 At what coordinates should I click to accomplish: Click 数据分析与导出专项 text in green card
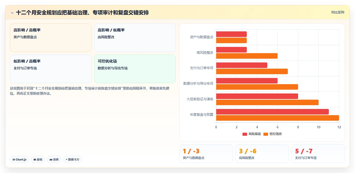click(113, 68)
